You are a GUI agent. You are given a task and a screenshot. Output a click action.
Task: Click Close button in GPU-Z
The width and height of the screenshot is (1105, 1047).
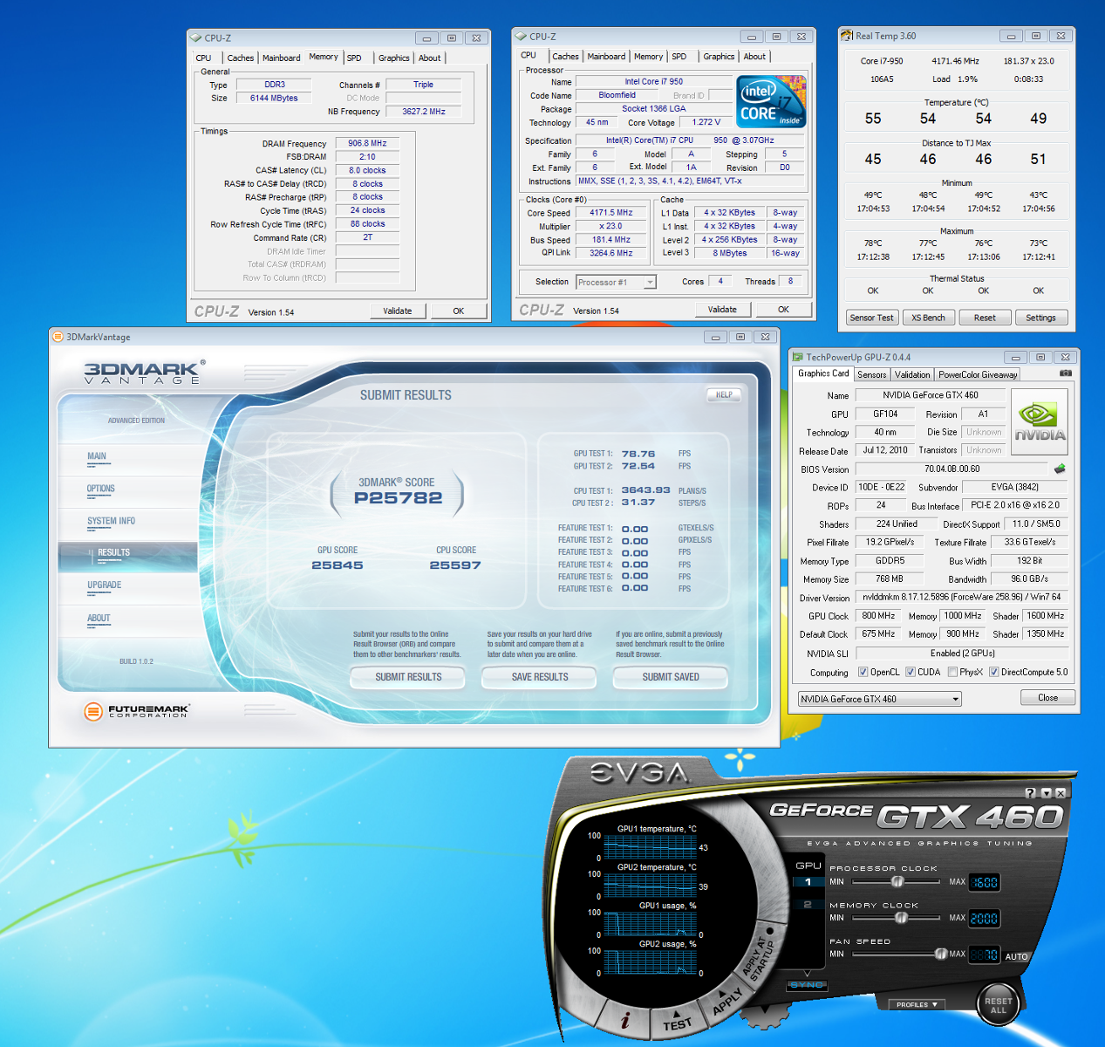coord(1047,698)
